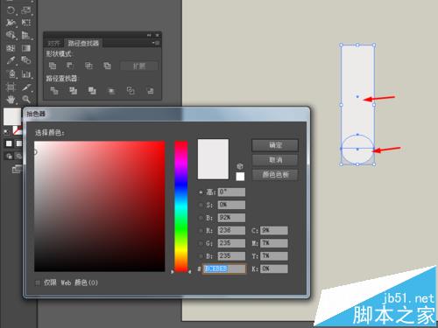Screen dimensions: 438x328
Task: Select the Mesh tool
Action: point(11,48)
